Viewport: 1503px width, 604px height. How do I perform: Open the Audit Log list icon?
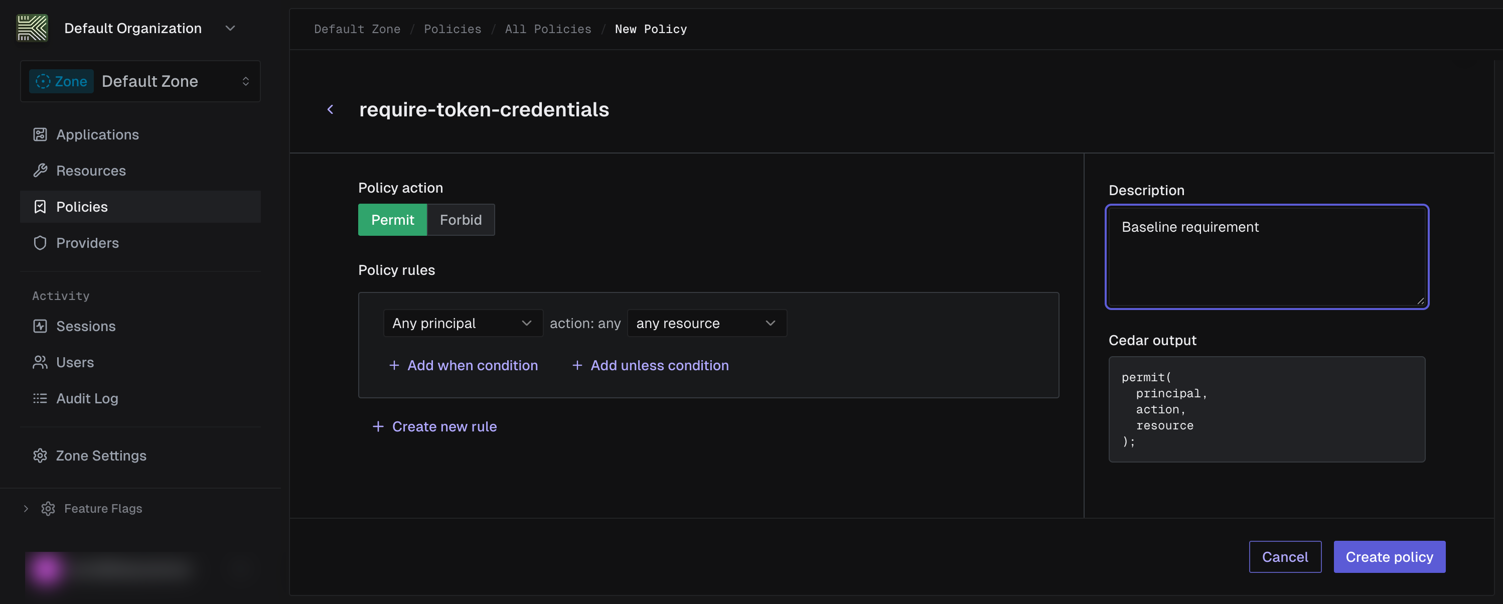[40, 398]
